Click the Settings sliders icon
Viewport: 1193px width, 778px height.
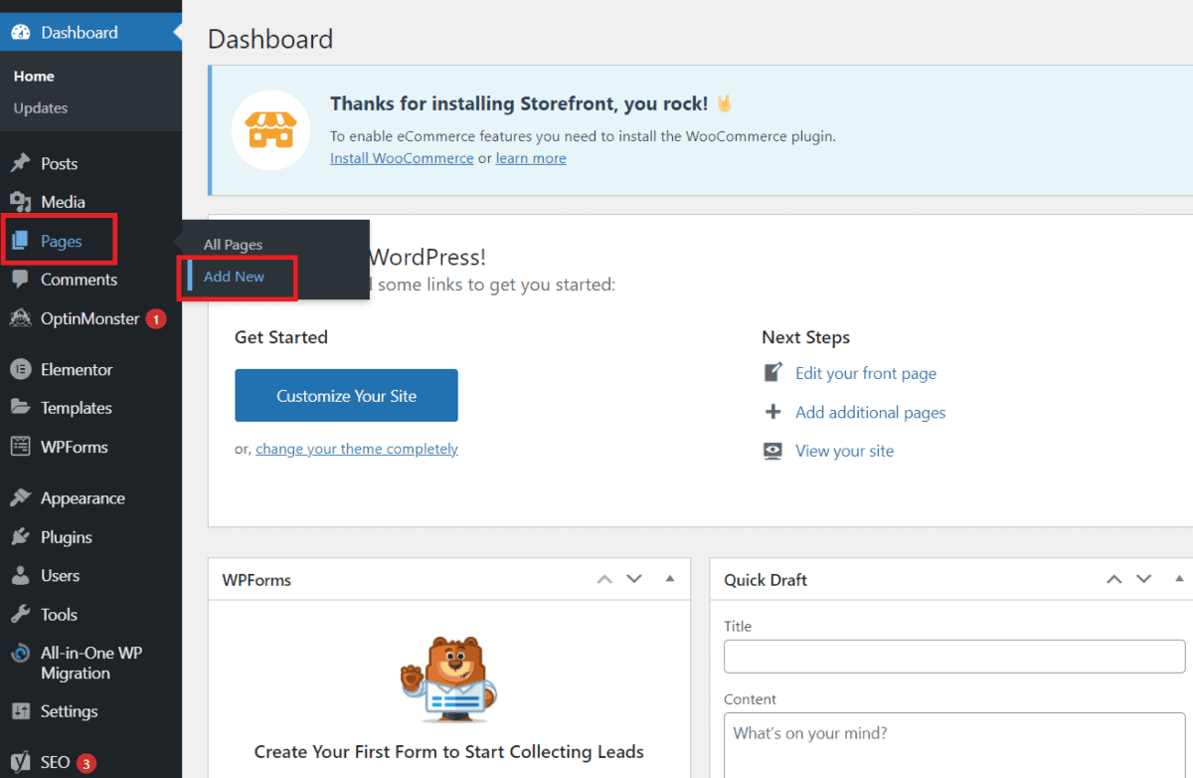click(21, 711)
